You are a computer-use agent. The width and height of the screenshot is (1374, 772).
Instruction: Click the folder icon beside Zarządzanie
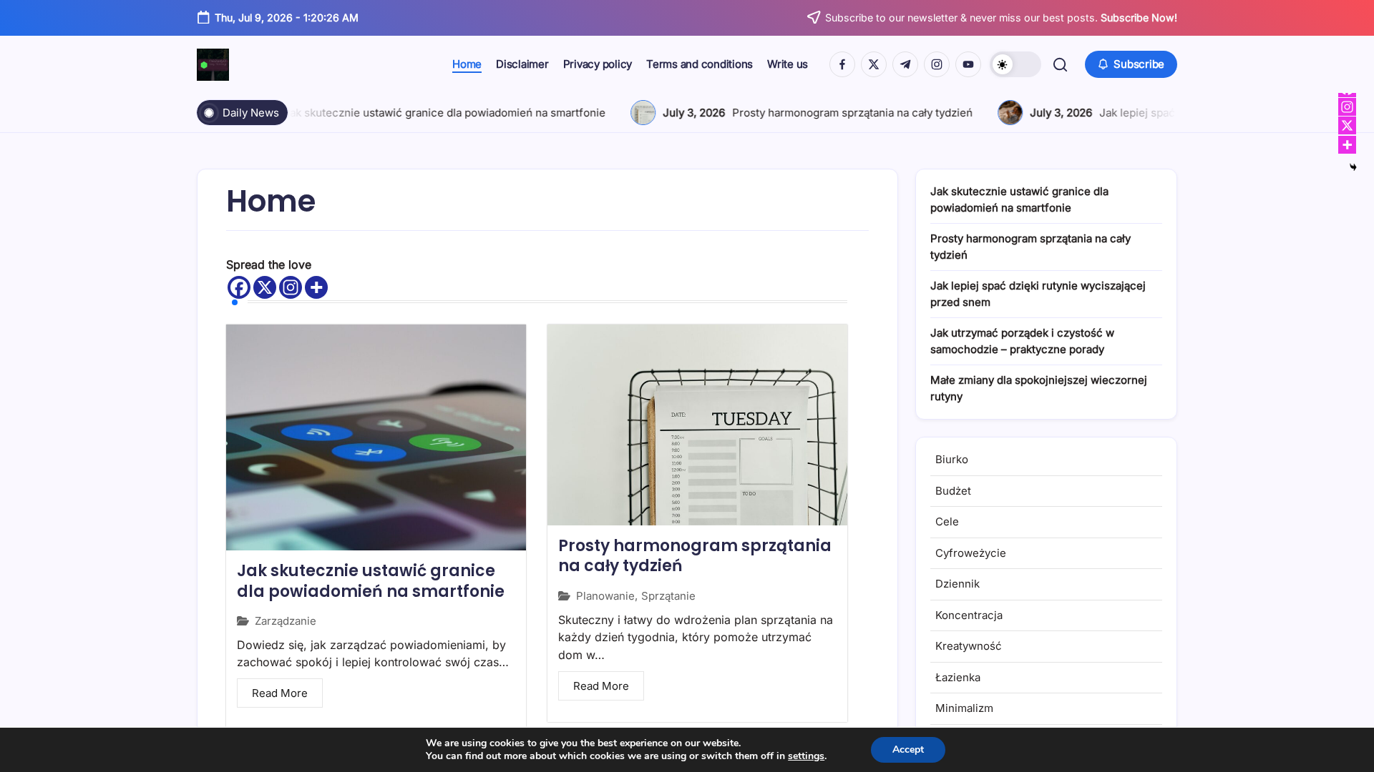243,620
